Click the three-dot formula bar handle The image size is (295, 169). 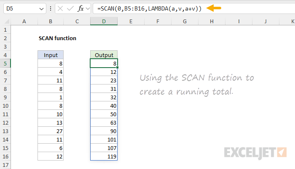point(51,8)
